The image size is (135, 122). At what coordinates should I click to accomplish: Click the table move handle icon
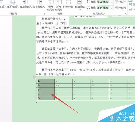35,78
